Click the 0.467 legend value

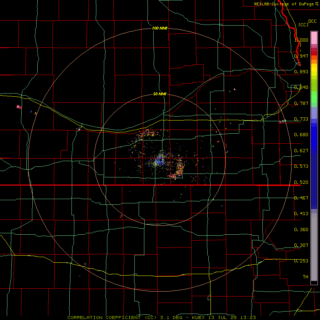point(301,198)
